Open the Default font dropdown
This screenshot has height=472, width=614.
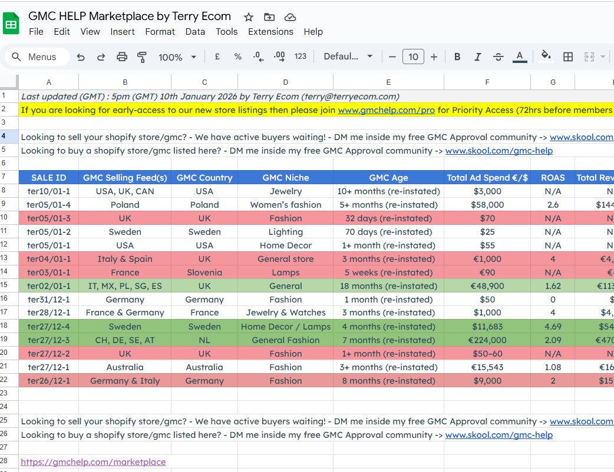pyautogui.click(x=348, y=56)
